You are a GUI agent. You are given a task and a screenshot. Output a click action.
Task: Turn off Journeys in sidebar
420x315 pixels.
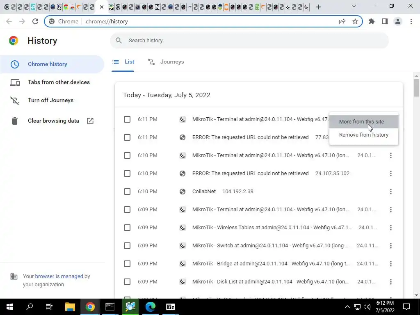click(x=52, y=100)
